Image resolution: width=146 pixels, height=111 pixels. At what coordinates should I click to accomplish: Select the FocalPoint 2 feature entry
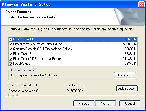pyautogui.click(x=73, y=64)
